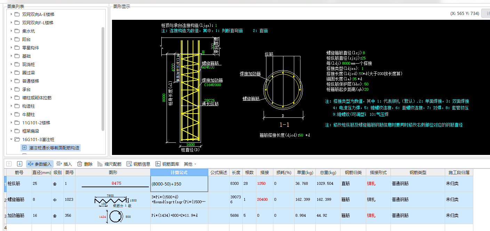Collapse the 16G101-3灌注桩 tree node
This screenshot has height=231, width=490.
coord(11,139)
